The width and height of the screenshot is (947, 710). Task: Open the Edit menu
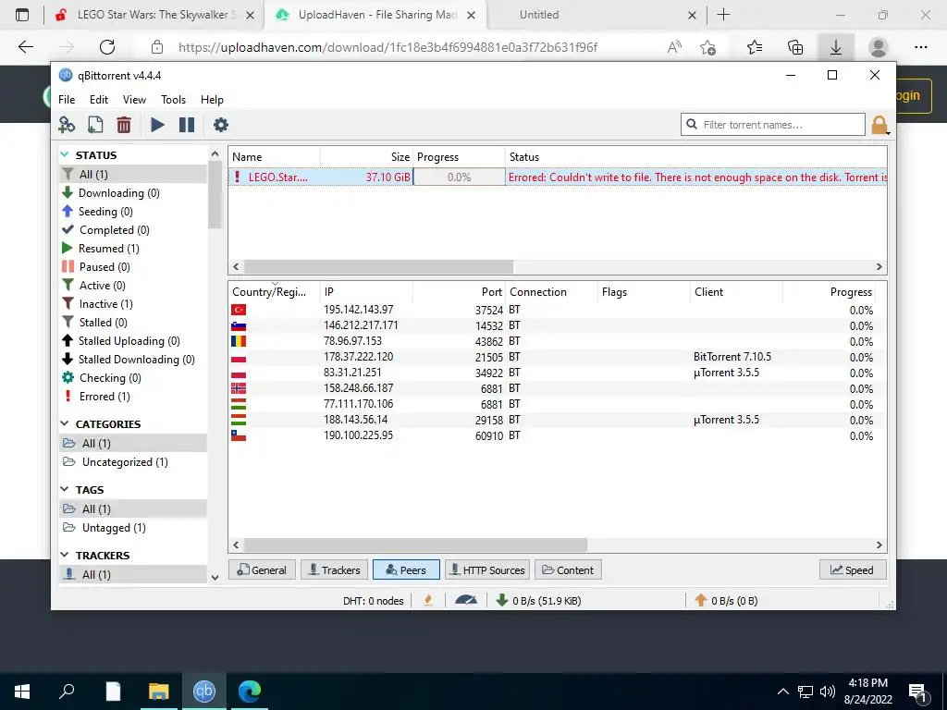98,100
